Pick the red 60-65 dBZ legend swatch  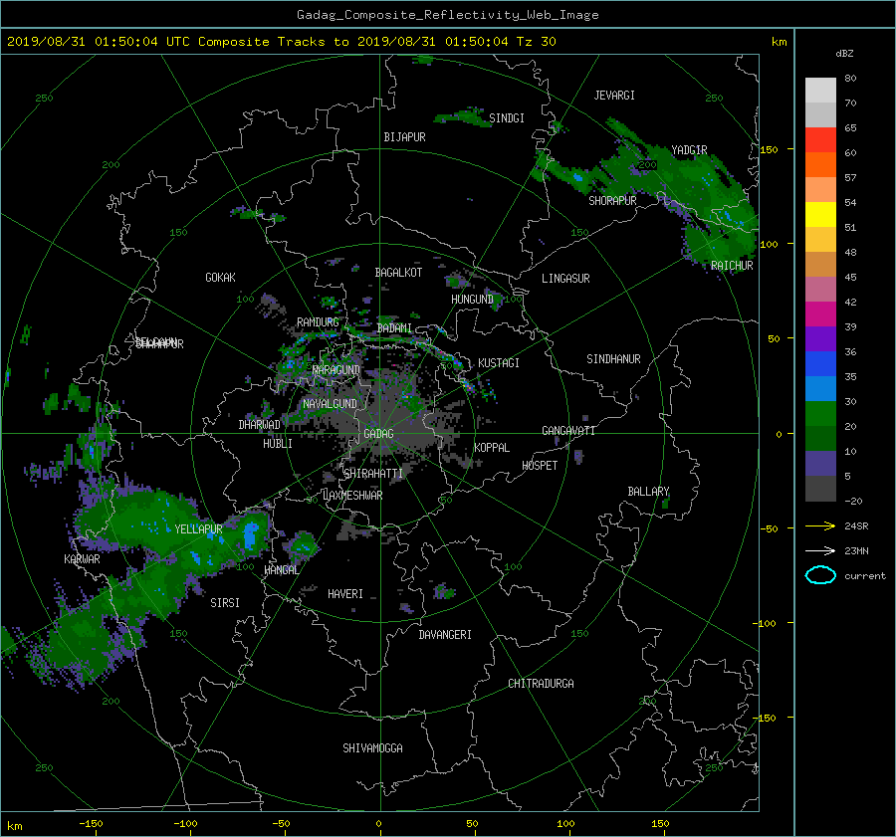tap(820, 139)
